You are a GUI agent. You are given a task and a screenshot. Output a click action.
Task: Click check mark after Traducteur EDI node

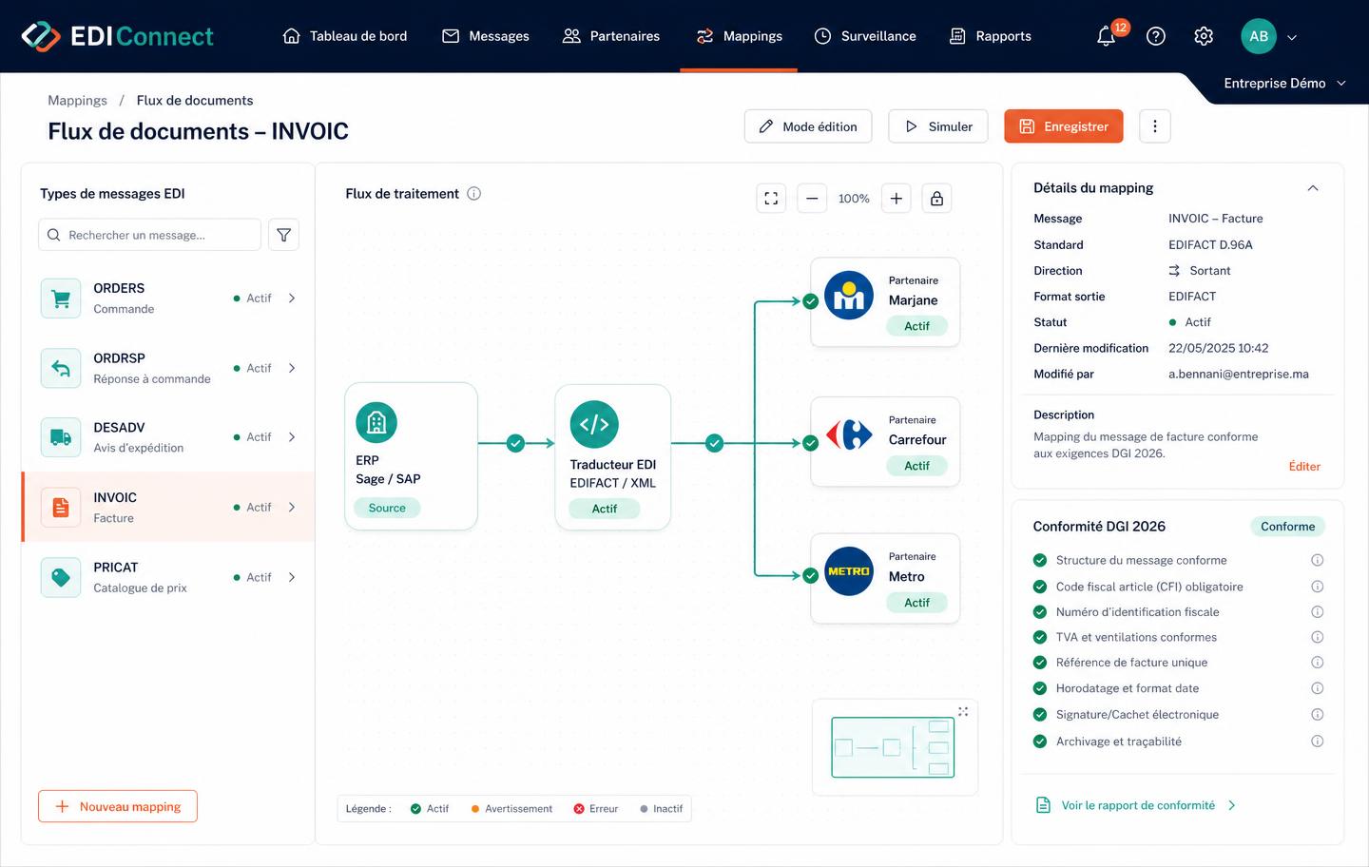click(x=714, y=443)
